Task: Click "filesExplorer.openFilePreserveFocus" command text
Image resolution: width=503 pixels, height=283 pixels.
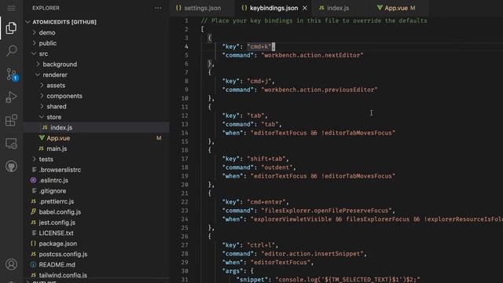Action: tap(326, 211)
